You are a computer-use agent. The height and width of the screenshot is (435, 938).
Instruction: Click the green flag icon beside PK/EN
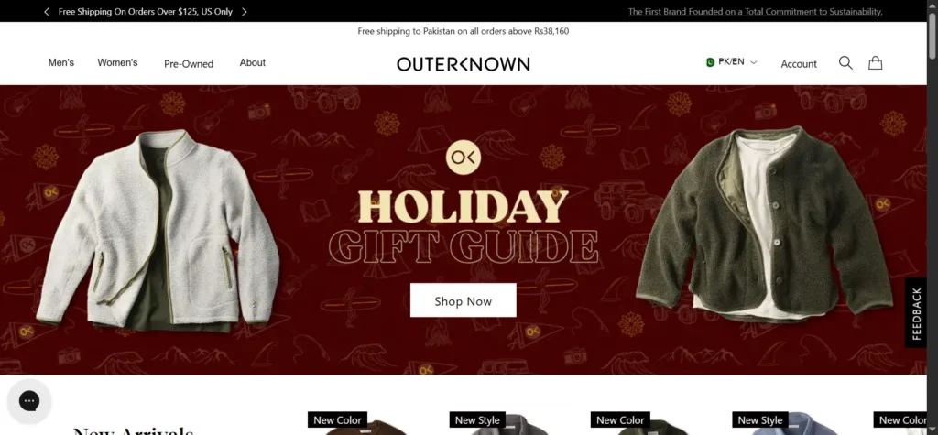710,62
